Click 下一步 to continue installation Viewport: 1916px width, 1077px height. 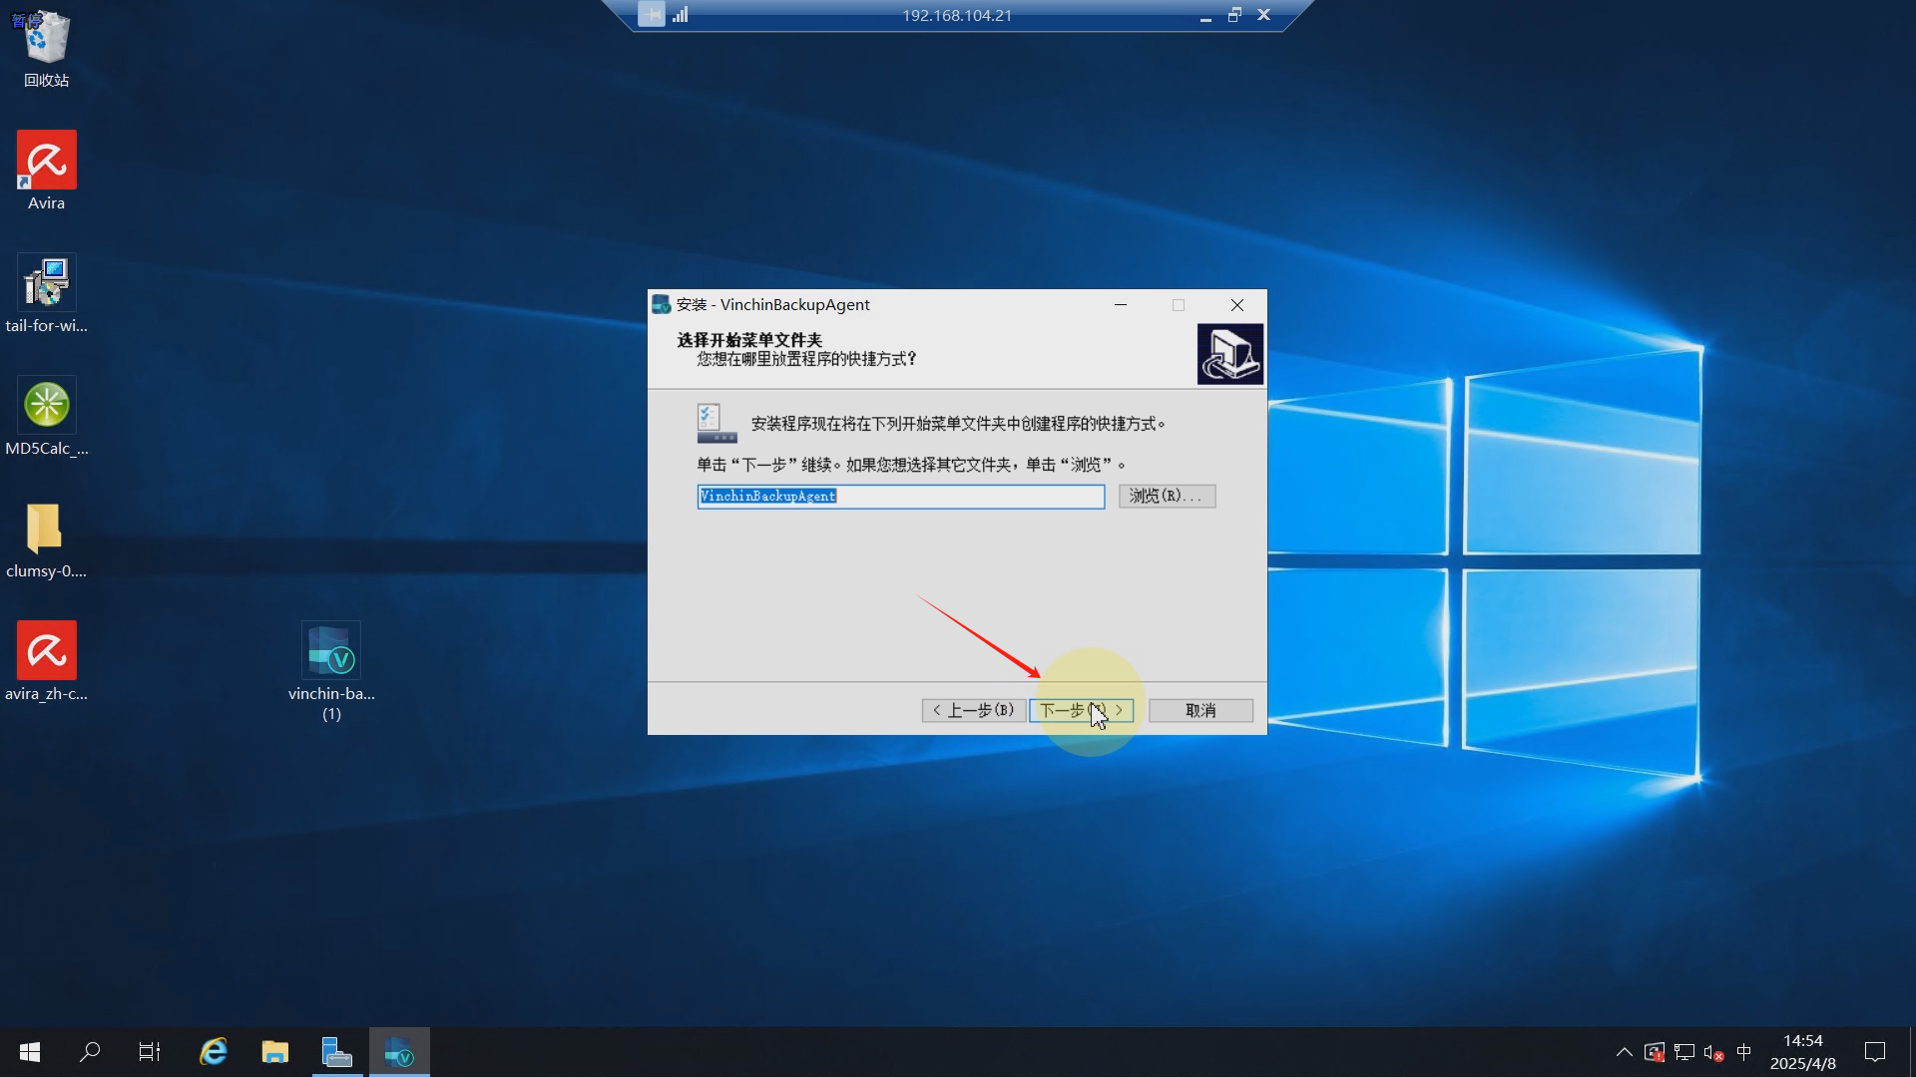coord(1081,710)
